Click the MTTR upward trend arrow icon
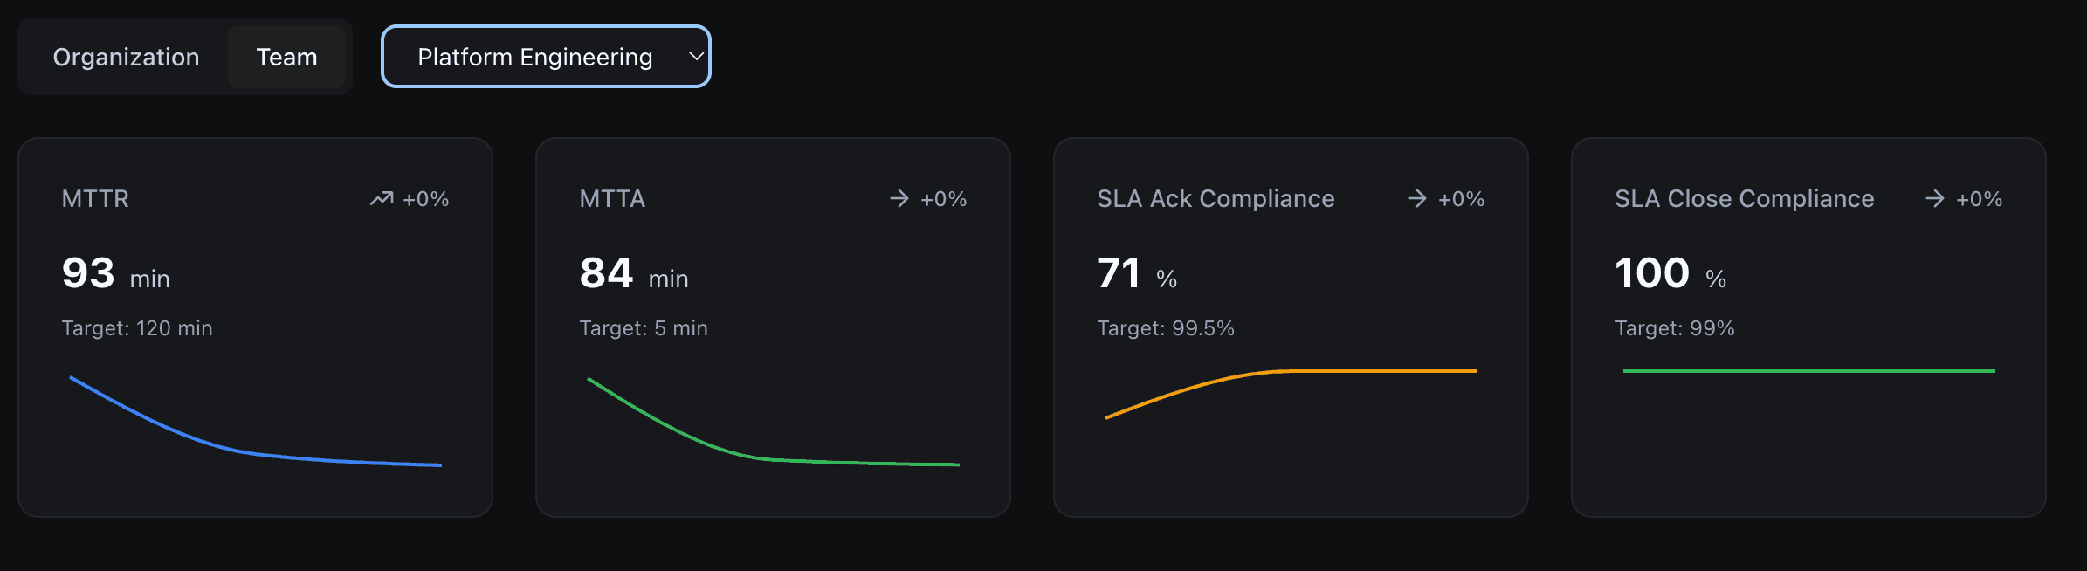Screen dimensions: 2087x571 382,198
